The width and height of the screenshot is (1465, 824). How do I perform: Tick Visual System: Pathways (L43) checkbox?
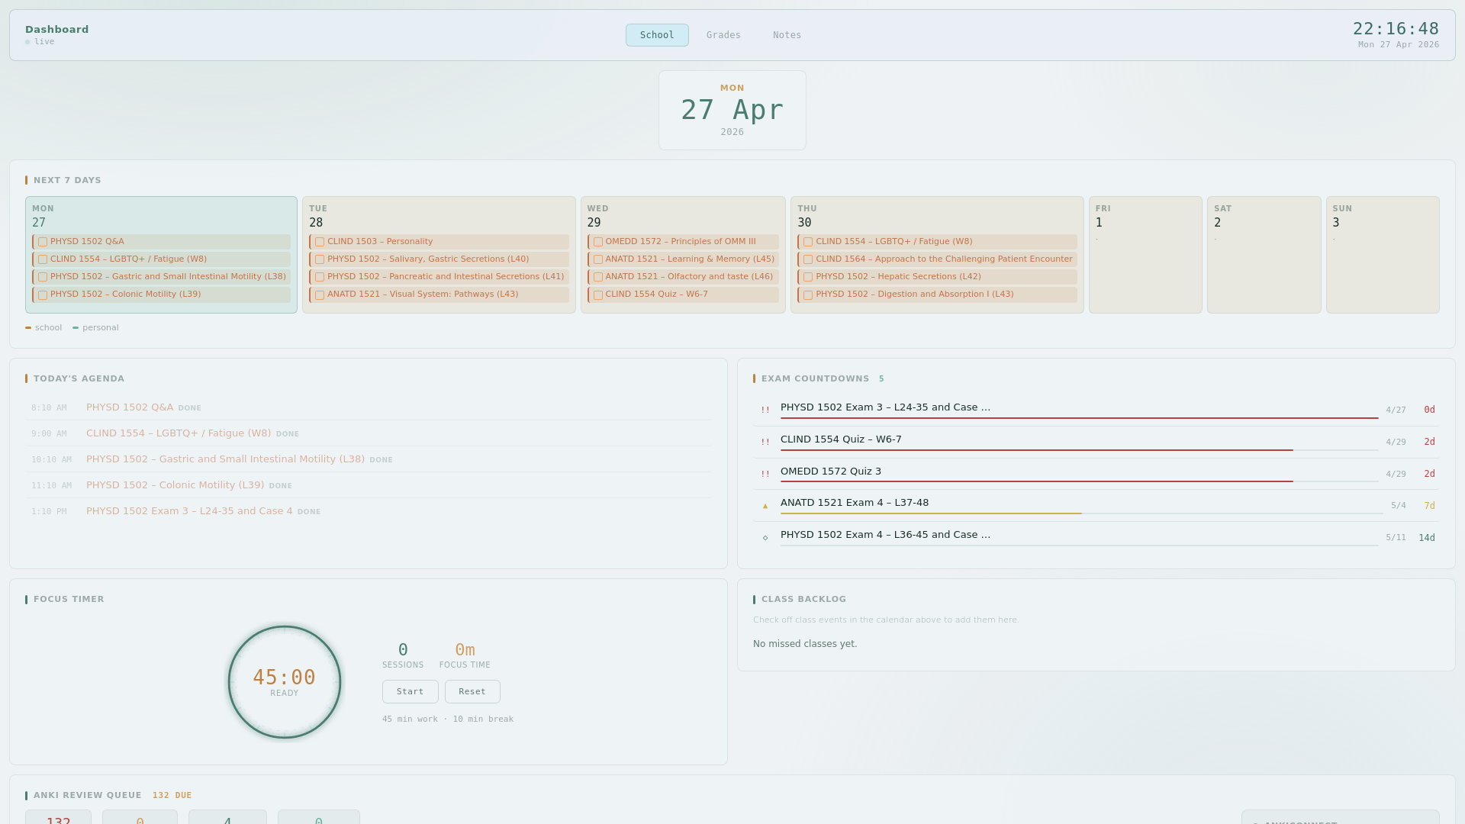[x=320, y=295]
